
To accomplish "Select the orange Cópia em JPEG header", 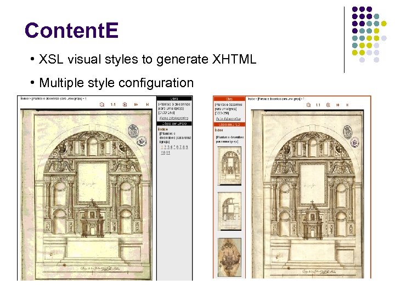I will [229, 124].
